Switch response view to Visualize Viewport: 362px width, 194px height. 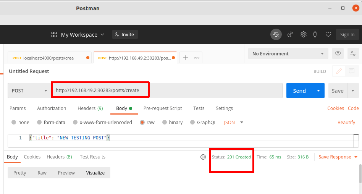(95, 173)
